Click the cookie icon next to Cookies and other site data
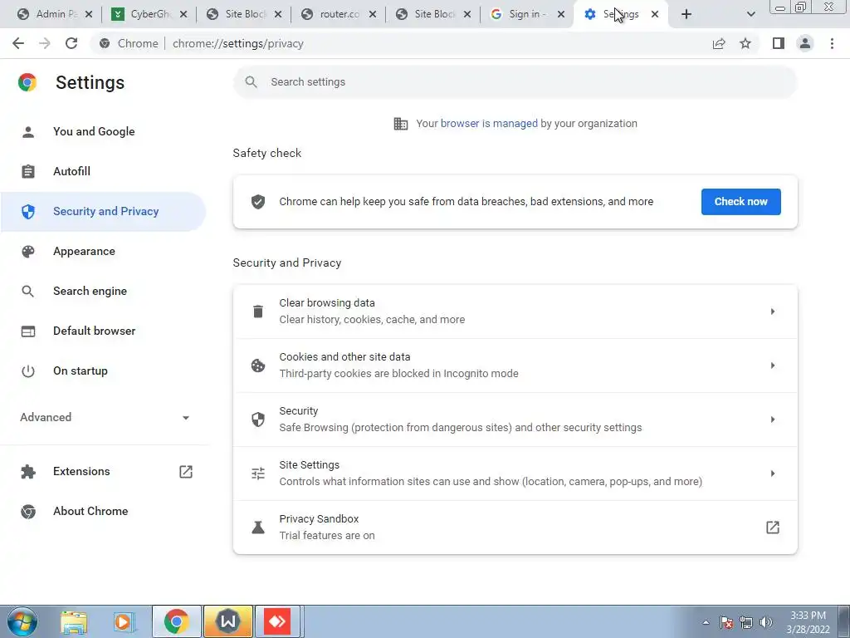The height and width of the screenshot is (638, 850). [x=258, y=366]
